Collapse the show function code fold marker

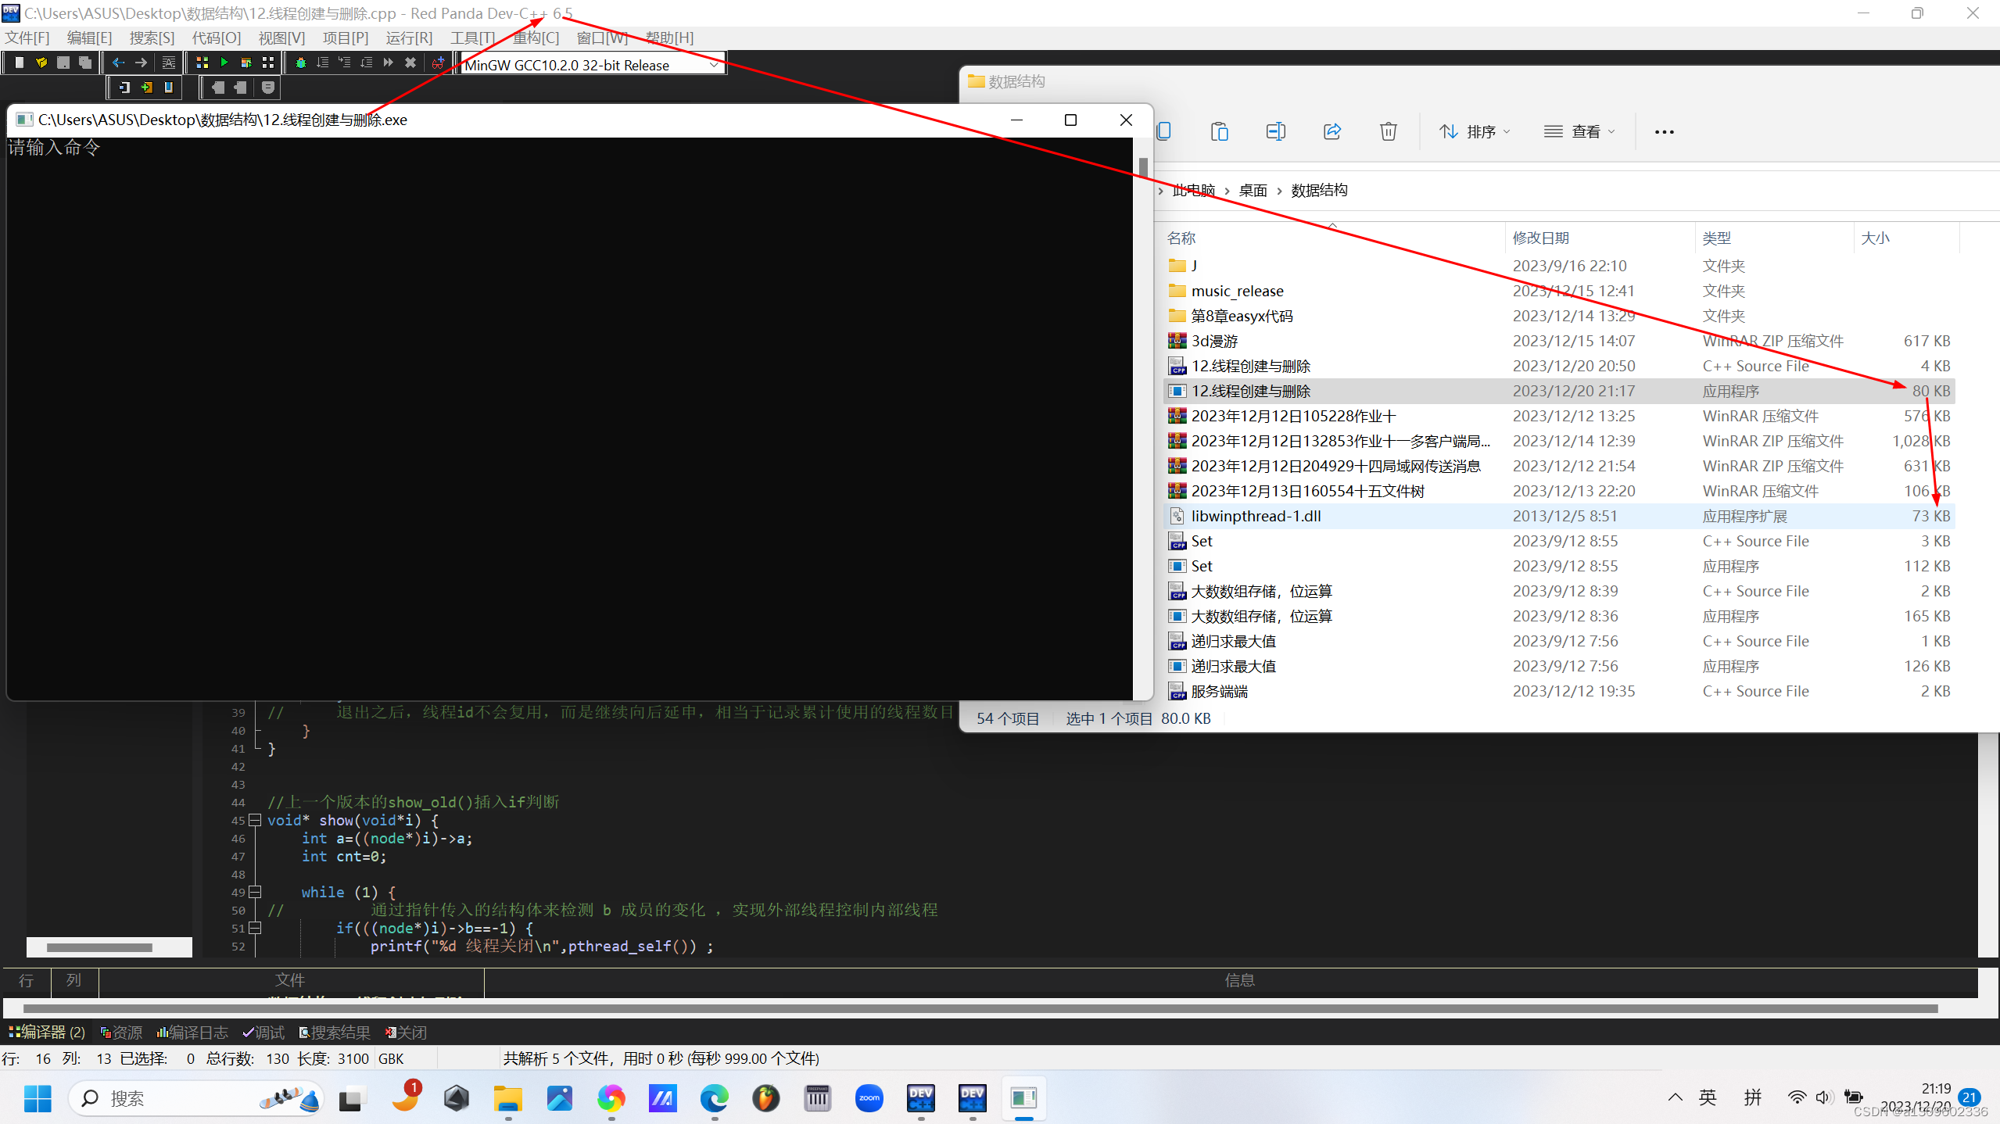(x=255, y=820)
